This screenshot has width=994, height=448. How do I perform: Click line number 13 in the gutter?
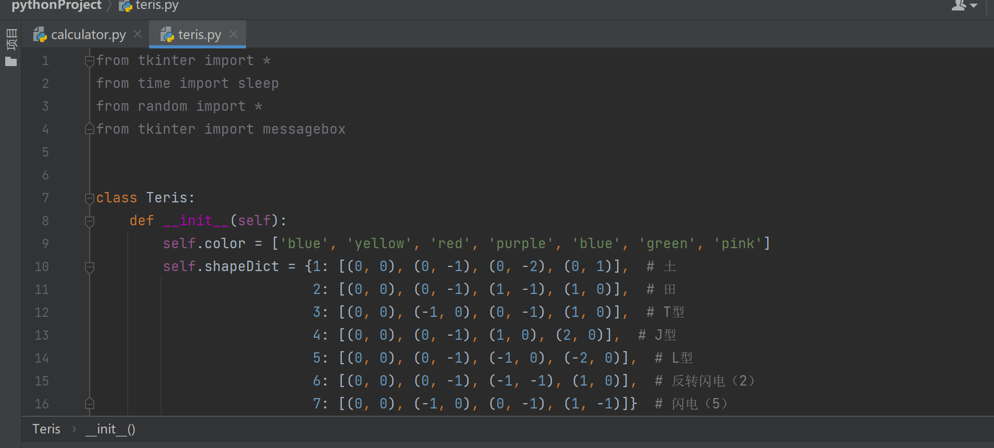coord(42,335)
